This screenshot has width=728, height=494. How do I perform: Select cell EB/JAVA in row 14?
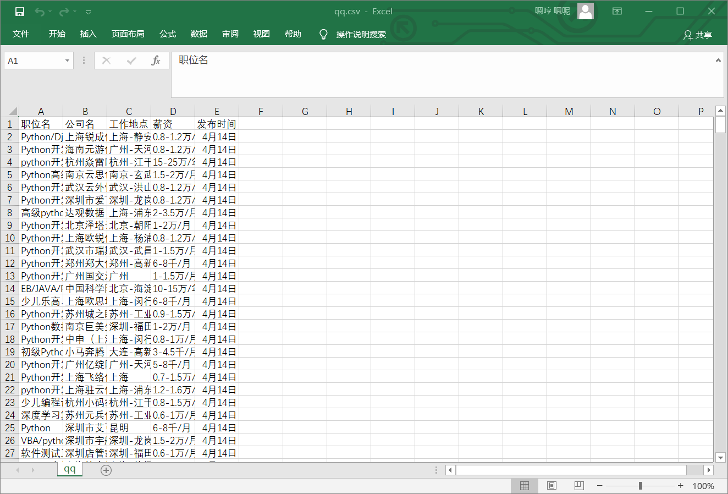click(41, 289)
